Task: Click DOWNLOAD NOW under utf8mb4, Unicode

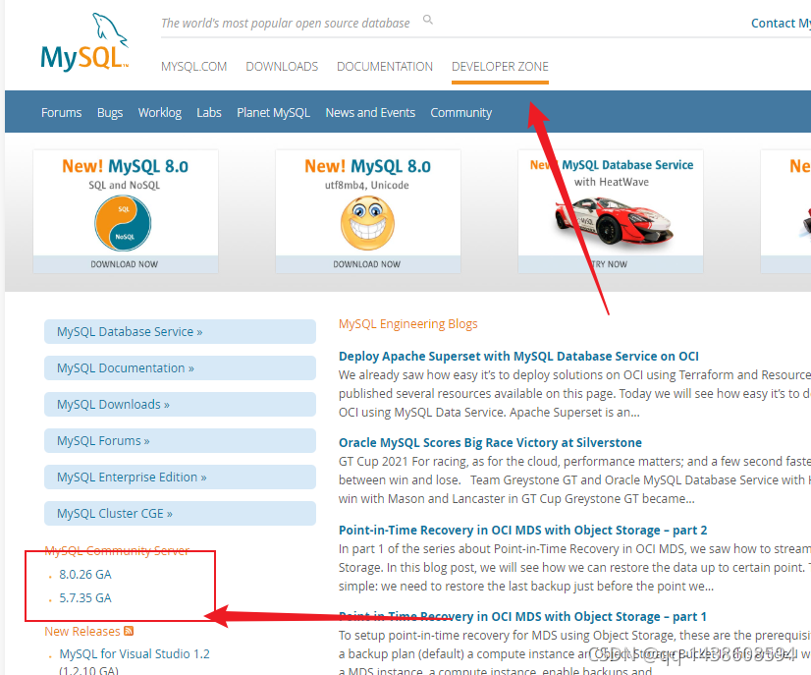Action: coord(367,264)
